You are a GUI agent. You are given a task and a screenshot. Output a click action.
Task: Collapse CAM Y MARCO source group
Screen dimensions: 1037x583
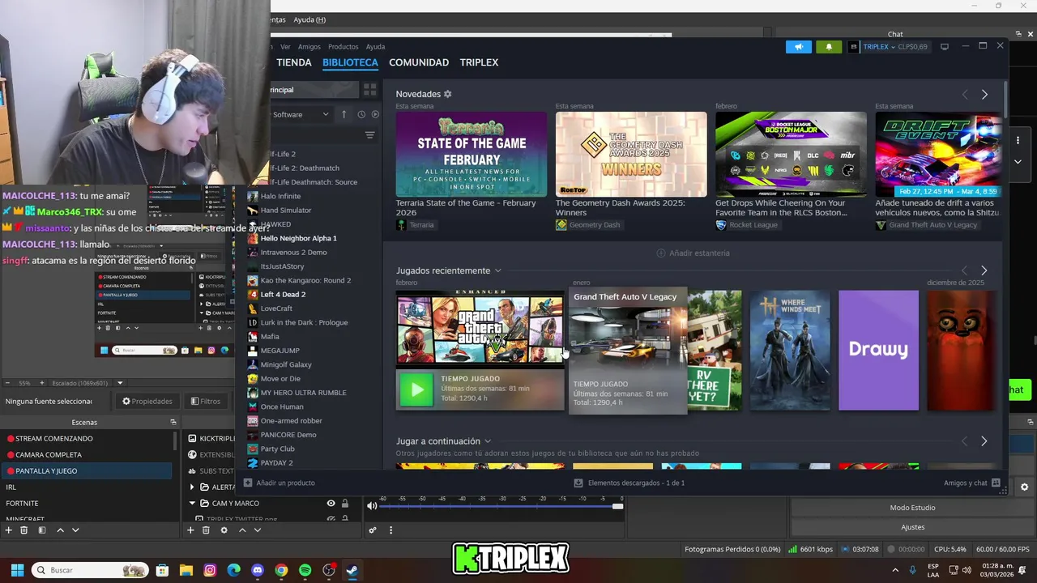(192, 503)
